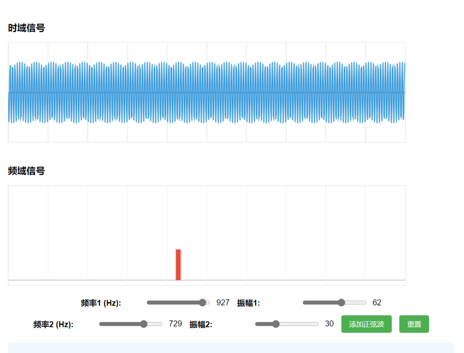Select the 频率2 slider handle
This screenshot has width=464, height=353.
tap(144, 324)
